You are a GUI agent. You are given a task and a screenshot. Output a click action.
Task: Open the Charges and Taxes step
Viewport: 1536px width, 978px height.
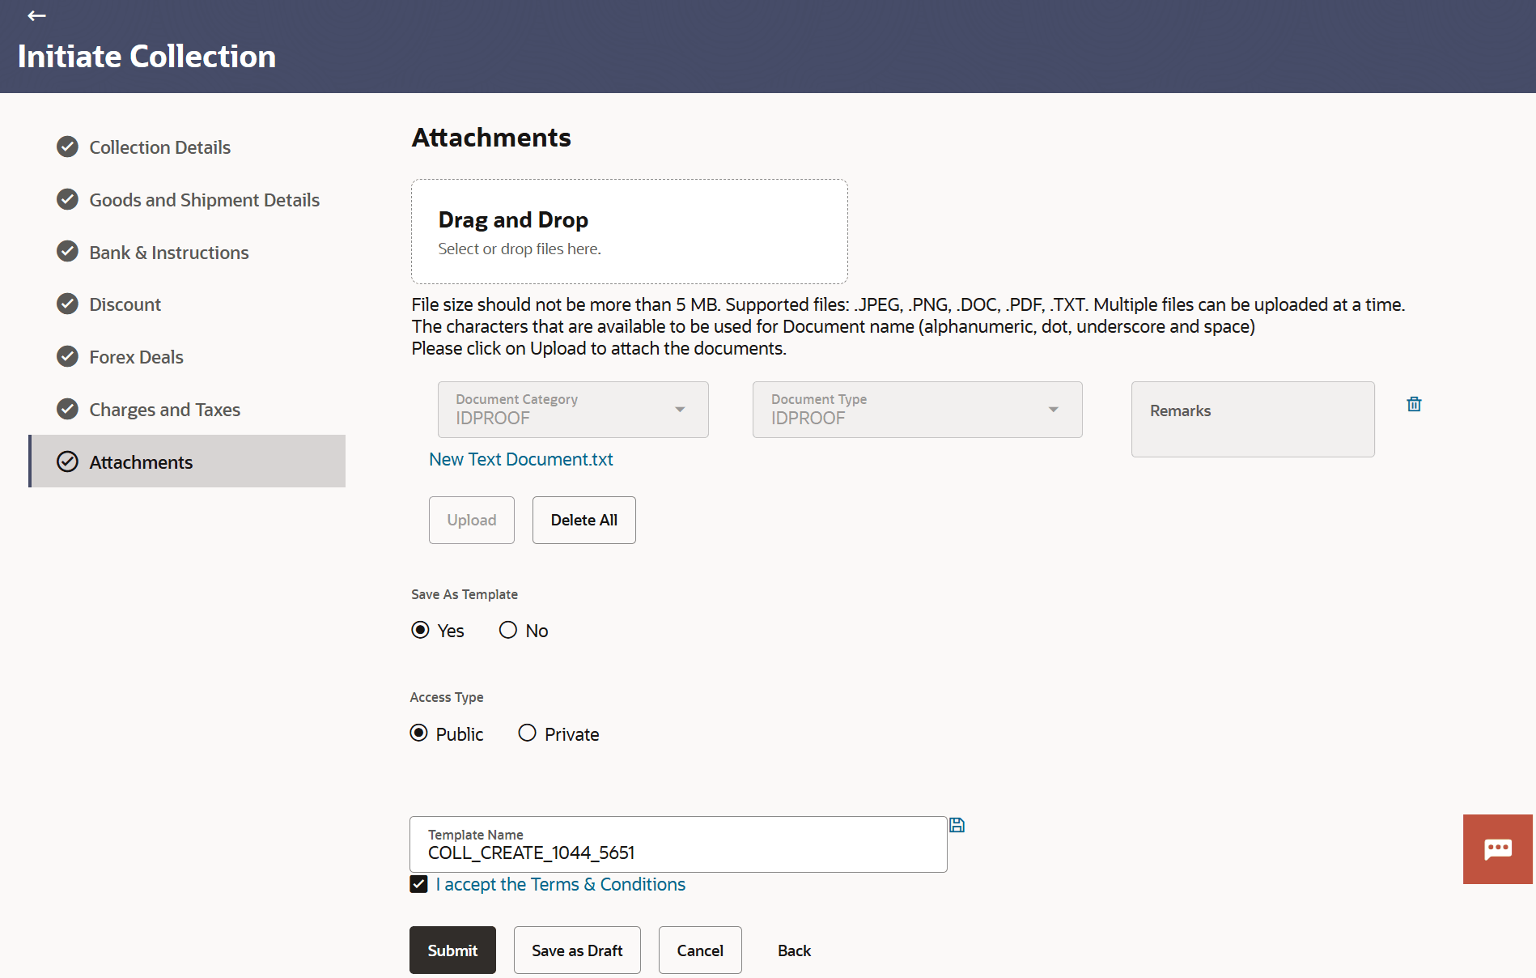coord(164,410)
